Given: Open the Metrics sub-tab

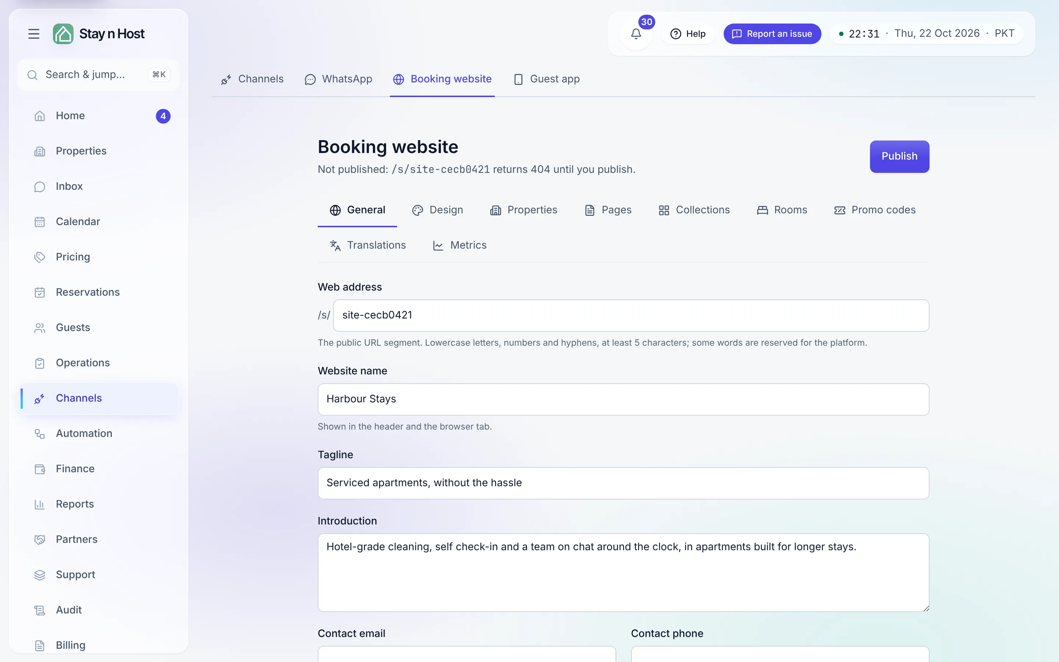Looking at the screenshot, I should 460,246.
